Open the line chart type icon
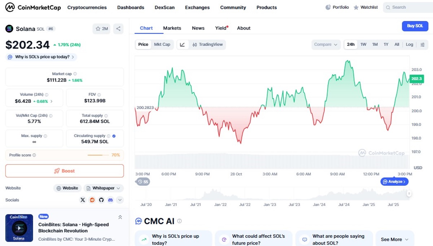Screen dimensions: 433x246 pyautogui.click(x=183, y=45)
